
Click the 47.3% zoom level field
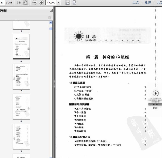pos(51,3)
